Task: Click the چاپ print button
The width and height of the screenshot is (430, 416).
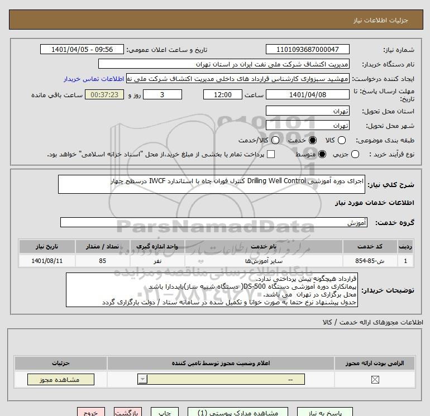Action: 165,412
